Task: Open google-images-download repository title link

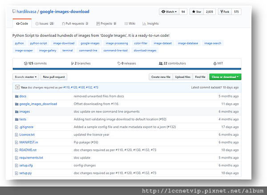Action: [65, 12]
